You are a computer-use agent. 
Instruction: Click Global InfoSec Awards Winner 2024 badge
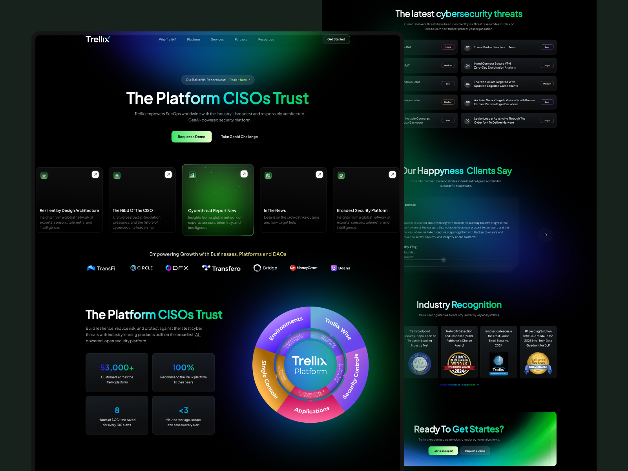pos(459,365)
